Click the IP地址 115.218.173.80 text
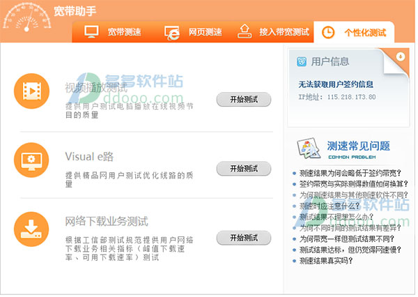This screenshot has width=418, height=297. (x=337, y=97)
